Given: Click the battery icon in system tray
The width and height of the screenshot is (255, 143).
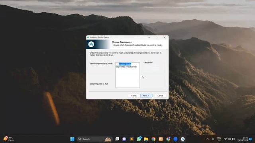Looking at the screenshot, I should pos(233,139).
